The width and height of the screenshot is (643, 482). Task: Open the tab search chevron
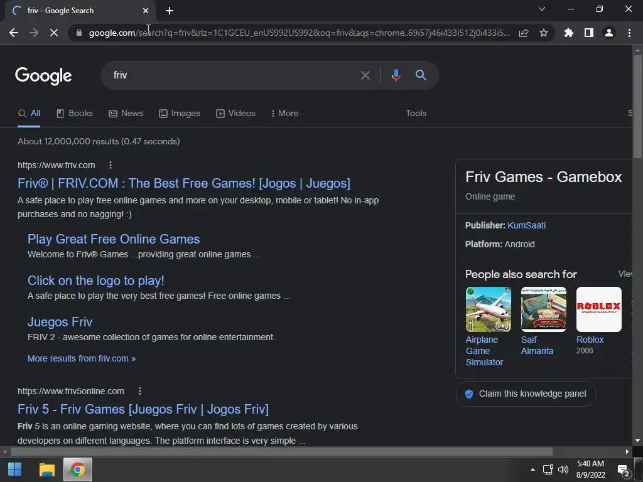point(542,9)
